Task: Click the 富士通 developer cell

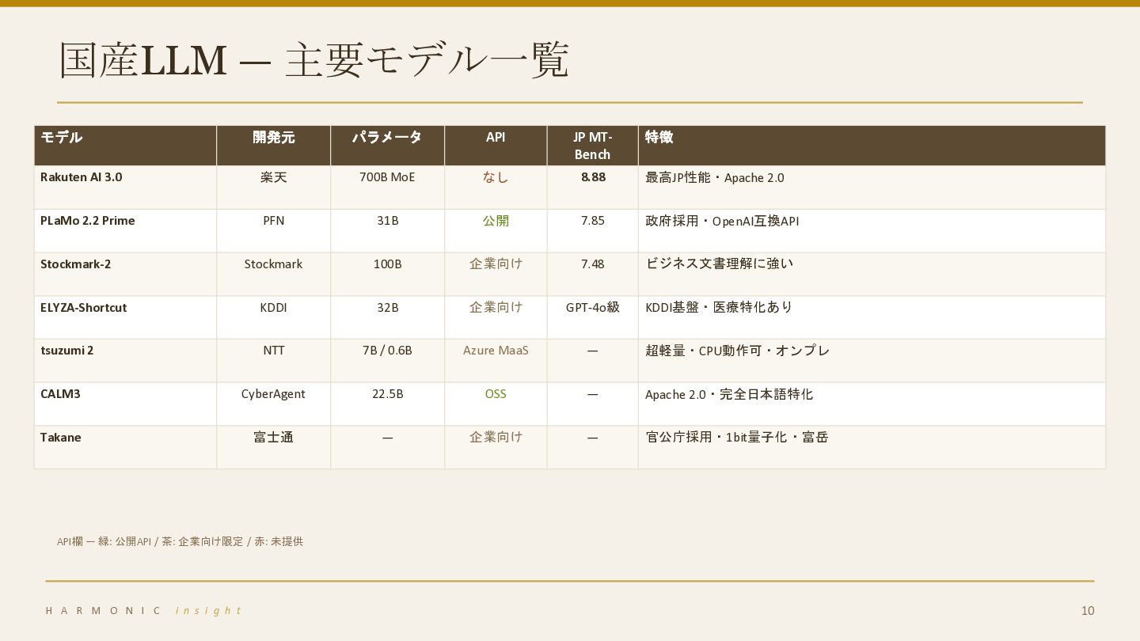Action: coord(273,447)
